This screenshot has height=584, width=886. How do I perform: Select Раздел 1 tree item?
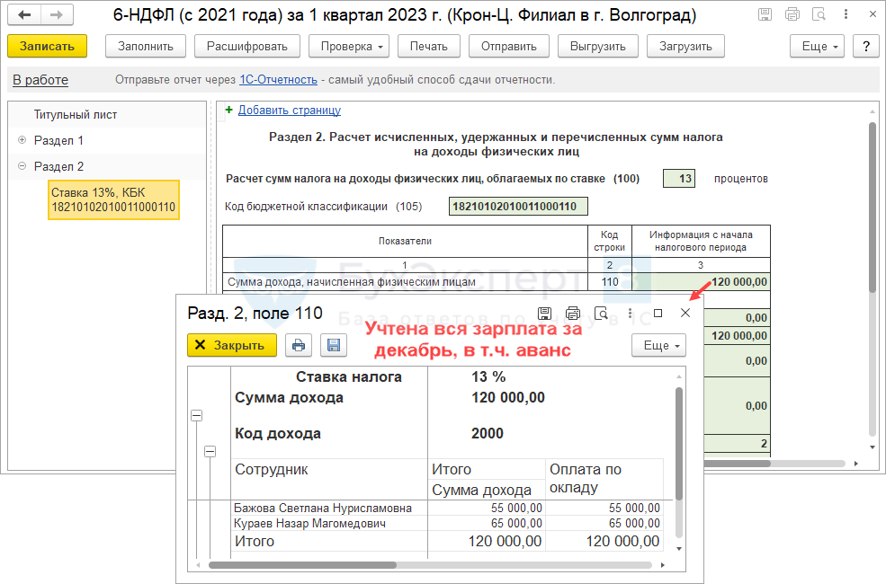[58, 140]
